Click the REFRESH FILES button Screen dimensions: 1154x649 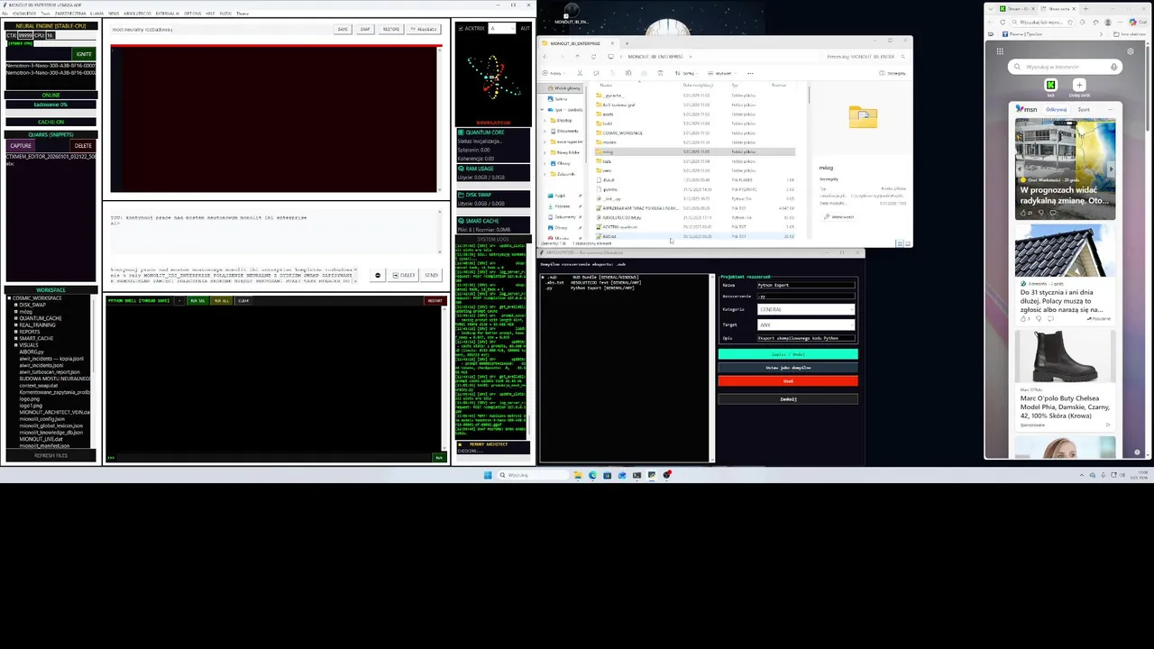tap(50, 455)
